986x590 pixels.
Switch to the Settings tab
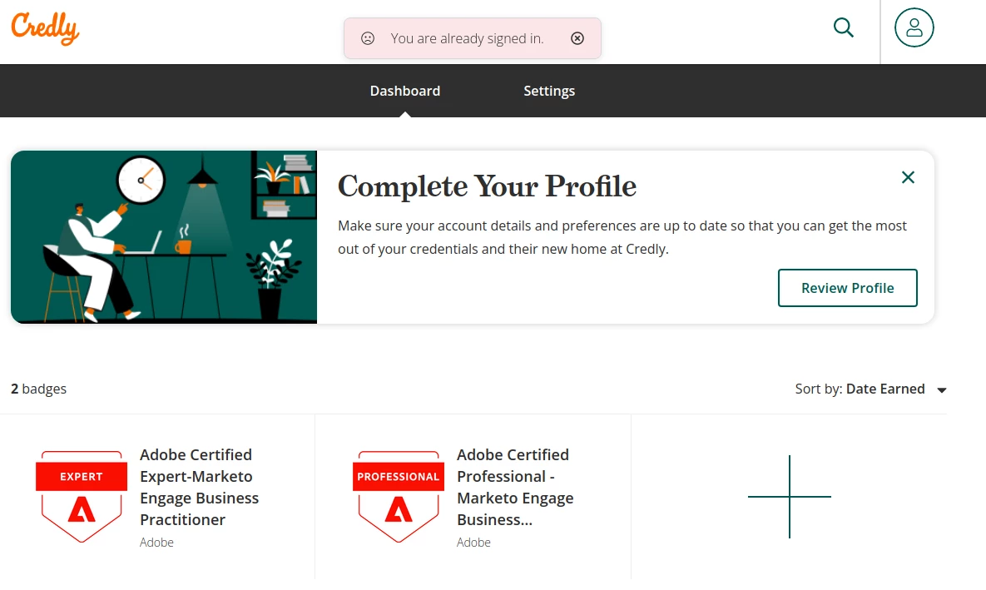pos(549,91)
